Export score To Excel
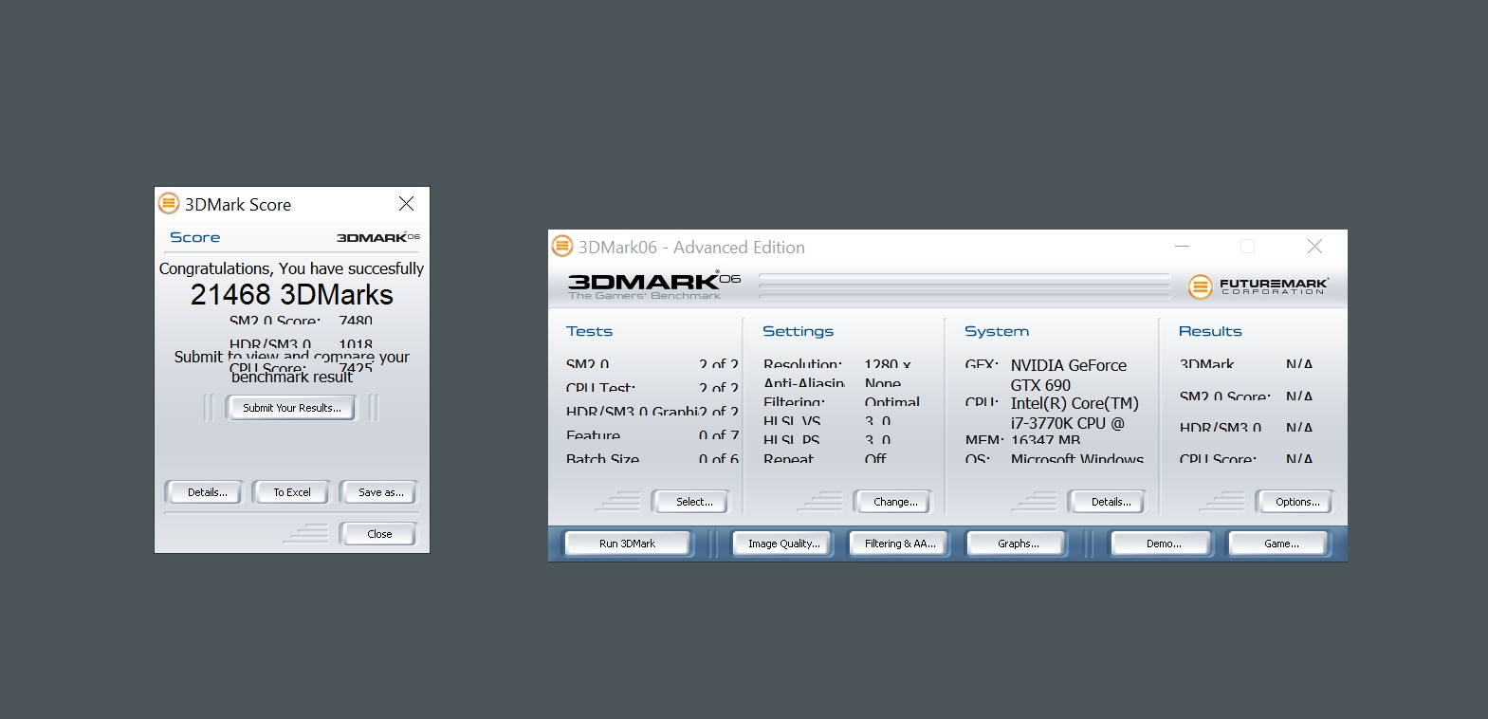The width and height of the screenshot is (1488, 719). click(x=291, y=492)
